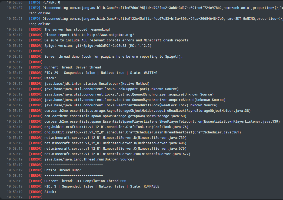Click the 'JIT Compilation Thread-000' line
This screenshot has height=200, width=283.
click(x=85, y=181)
